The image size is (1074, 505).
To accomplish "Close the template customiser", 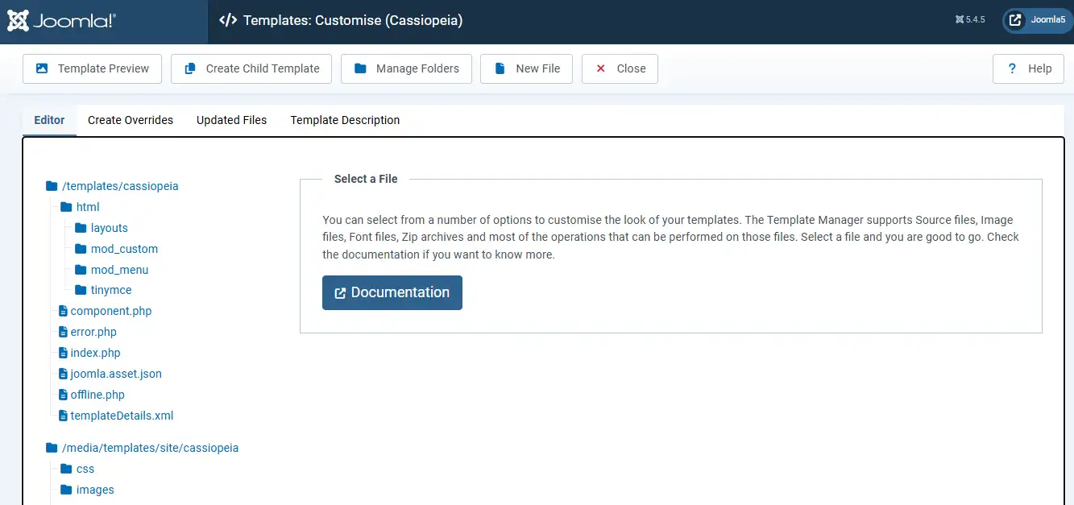I will [x=620, y=68].
